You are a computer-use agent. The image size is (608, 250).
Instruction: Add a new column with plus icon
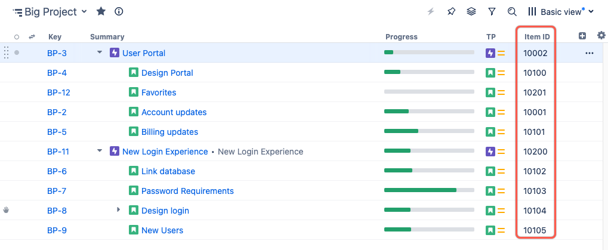click(x=582, y=36)
